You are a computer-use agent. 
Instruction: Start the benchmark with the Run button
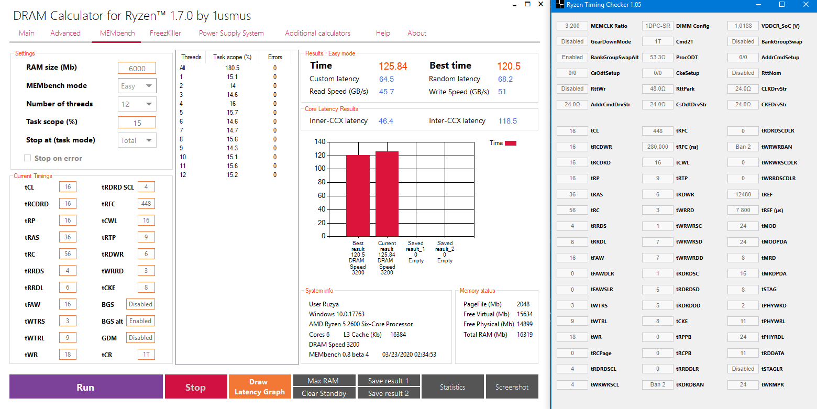click(86, 387)
